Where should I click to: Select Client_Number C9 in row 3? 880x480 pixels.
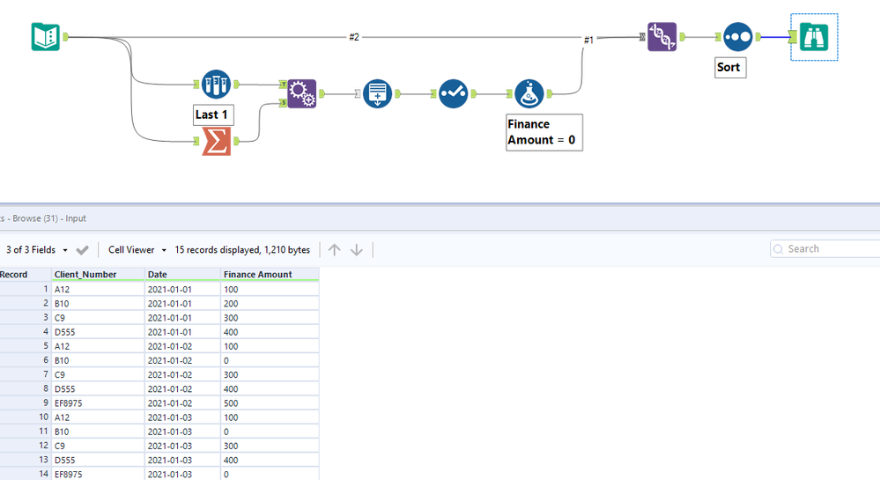point(98,318)
